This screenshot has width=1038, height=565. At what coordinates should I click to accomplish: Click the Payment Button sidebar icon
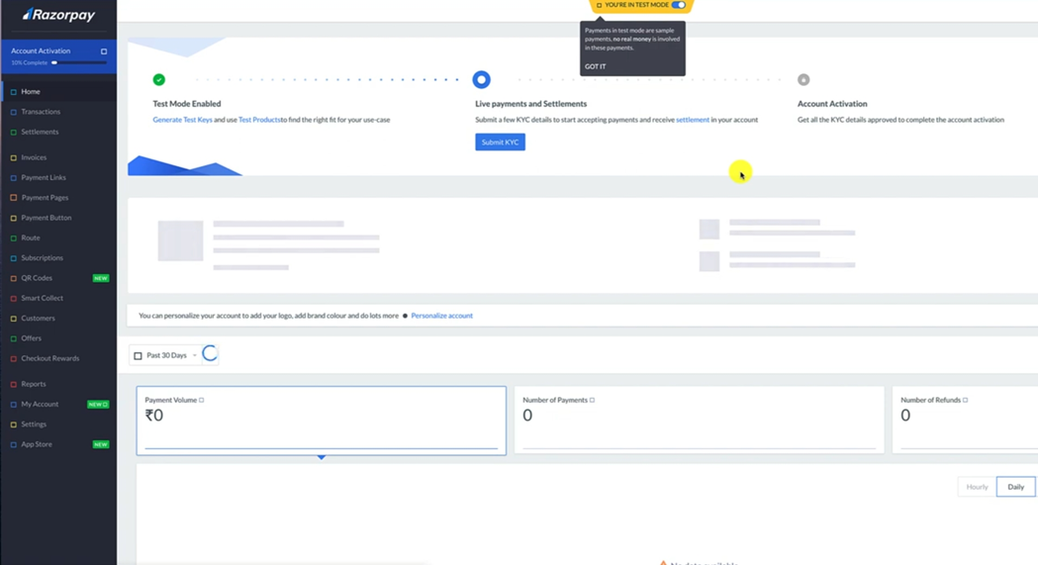(x=13, y=218)
